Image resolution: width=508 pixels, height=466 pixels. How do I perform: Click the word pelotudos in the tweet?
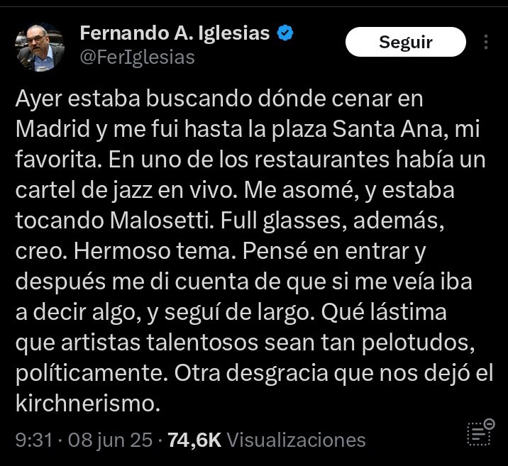418,343
